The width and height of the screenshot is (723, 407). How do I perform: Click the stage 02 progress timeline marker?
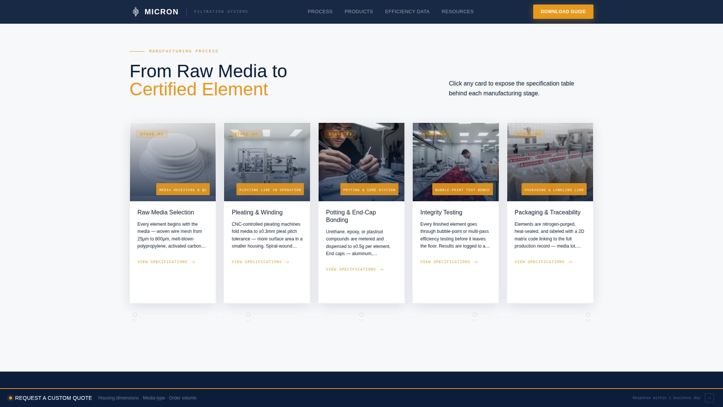248,315
